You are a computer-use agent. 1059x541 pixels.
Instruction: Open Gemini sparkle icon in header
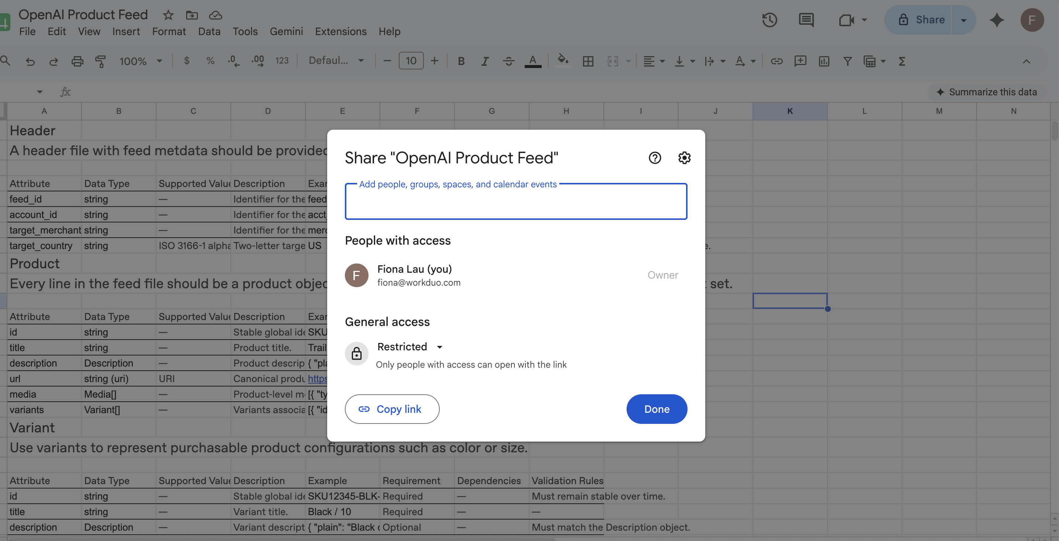tap(997, 20)
